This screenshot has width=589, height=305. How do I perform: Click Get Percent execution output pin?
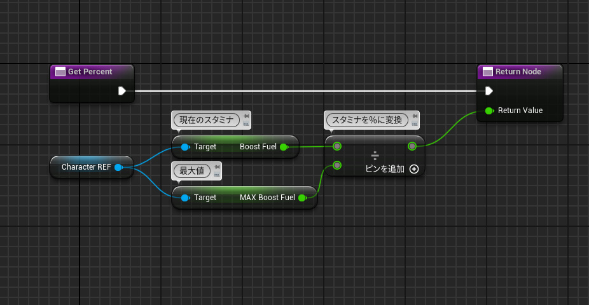tap(121, 91)
